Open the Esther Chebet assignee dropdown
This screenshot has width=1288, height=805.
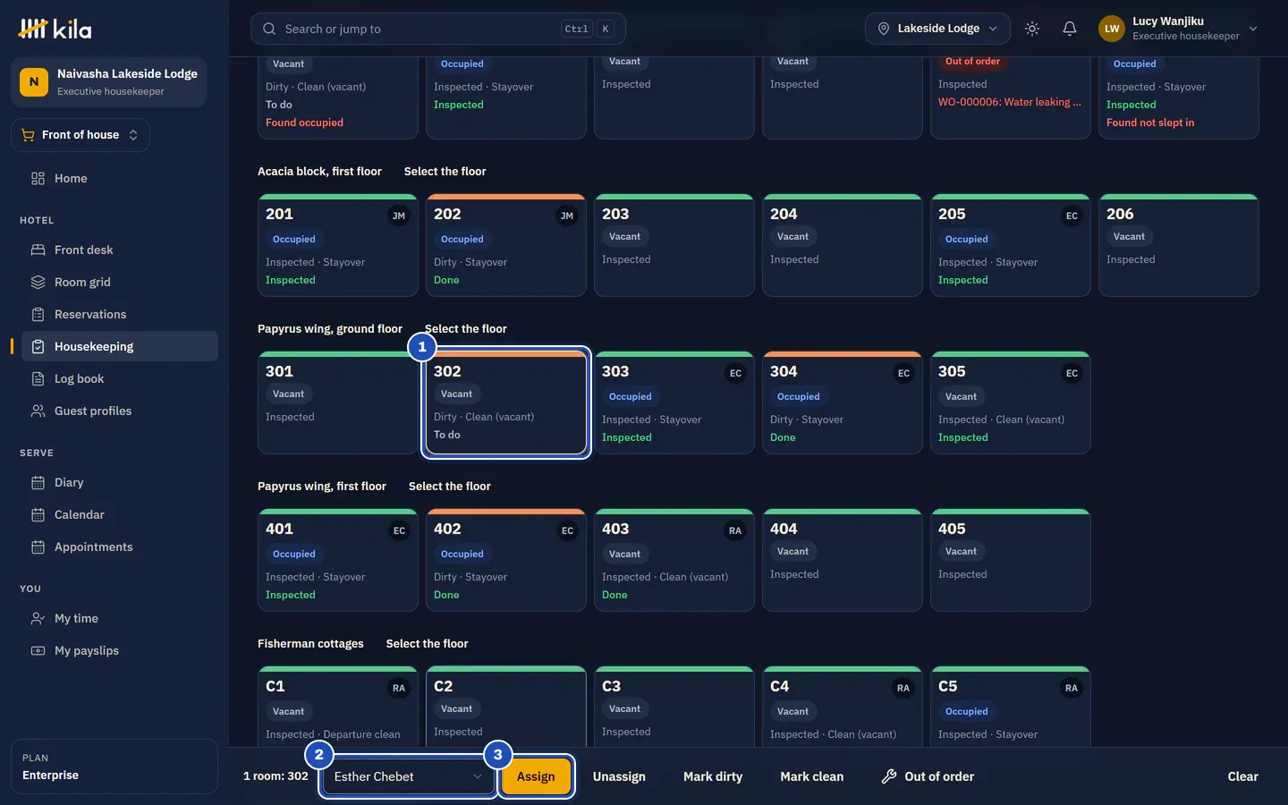click(x=408, y=776)
